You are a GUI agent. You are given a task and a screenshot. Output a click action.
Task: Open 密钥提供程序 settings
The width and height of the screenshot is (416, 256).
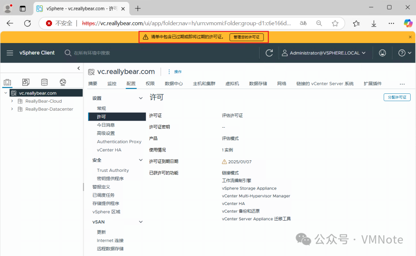(x=110, y=178)
